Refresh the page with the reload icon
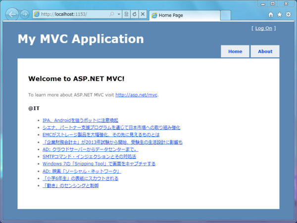This screenshot has height=223, width=297. coord(135,14)
